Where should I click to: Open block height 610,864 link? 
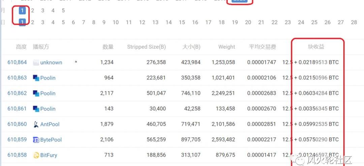click(17, 63)
